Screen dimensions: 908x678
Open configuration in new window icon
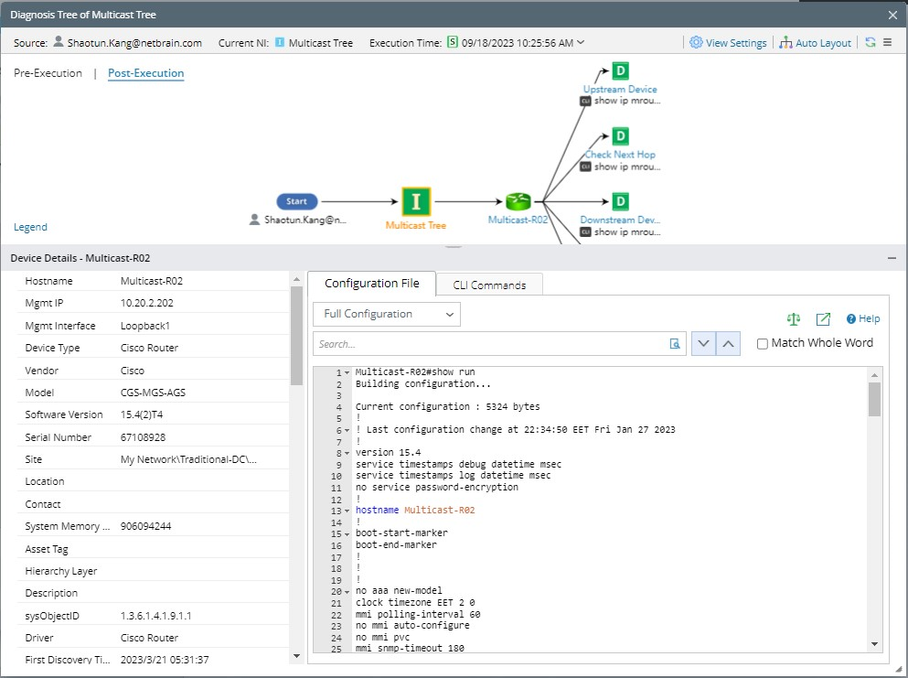pos(823,319)
